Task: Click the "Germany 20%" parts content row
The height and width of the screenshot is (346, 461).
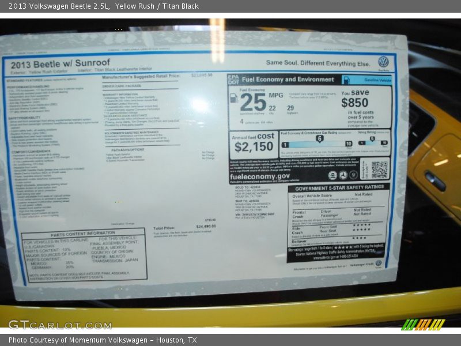Action: tap(52, 267)
